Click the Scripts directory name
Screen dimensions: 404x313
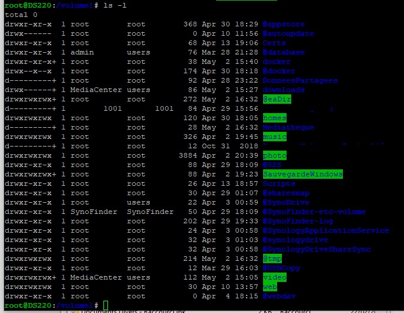coord(279,184)
